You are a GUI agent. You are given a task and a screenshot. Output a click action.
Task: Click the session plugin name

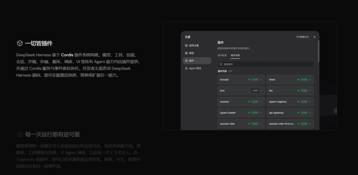[x=224, y=102]
